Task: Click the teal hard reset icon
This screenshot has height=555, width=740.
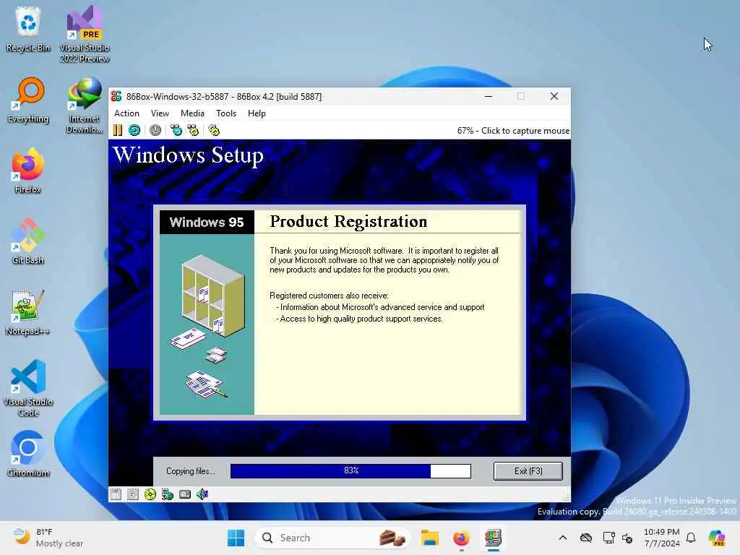Action: click(134, 130)
